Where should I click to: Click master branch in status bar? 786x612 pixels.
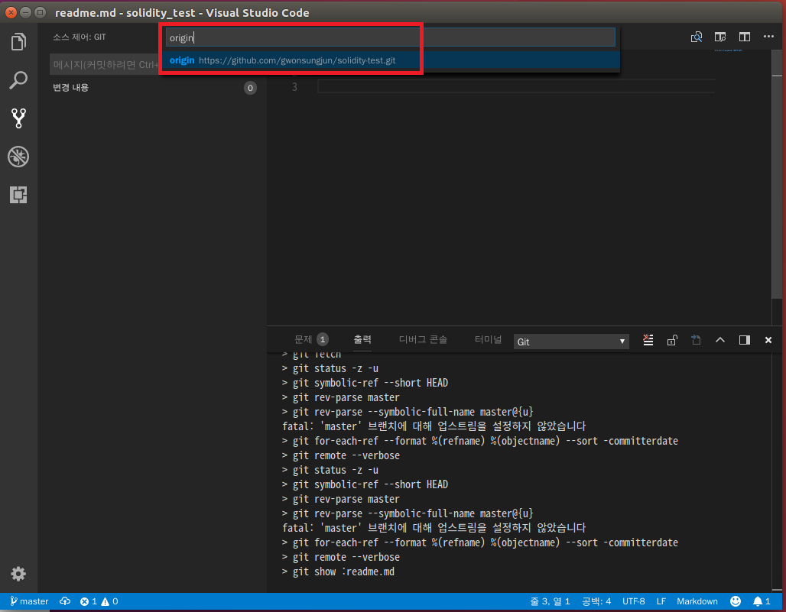(x=29, y=601)
